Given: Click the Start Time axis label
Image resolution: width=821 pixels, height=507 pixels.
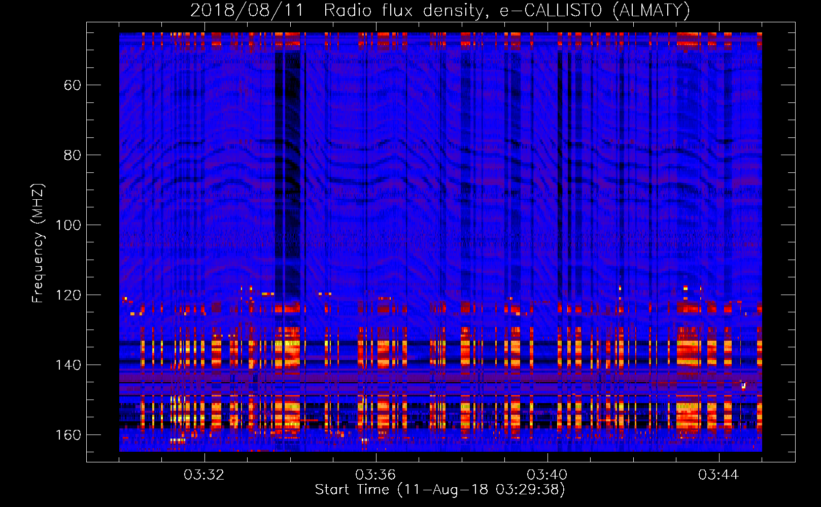Looking at the screenshot, I should click(x=440, y=490).
